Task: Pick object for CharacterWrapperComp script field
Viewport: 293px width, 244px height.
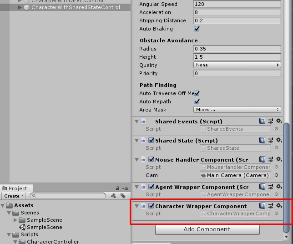Action: click(x=276, y=213)
